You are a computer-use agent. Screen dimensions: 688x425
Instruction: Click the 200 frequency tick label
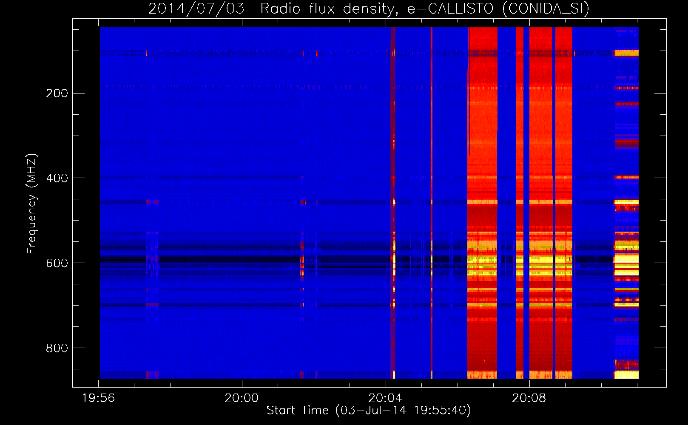coord(57,93)
